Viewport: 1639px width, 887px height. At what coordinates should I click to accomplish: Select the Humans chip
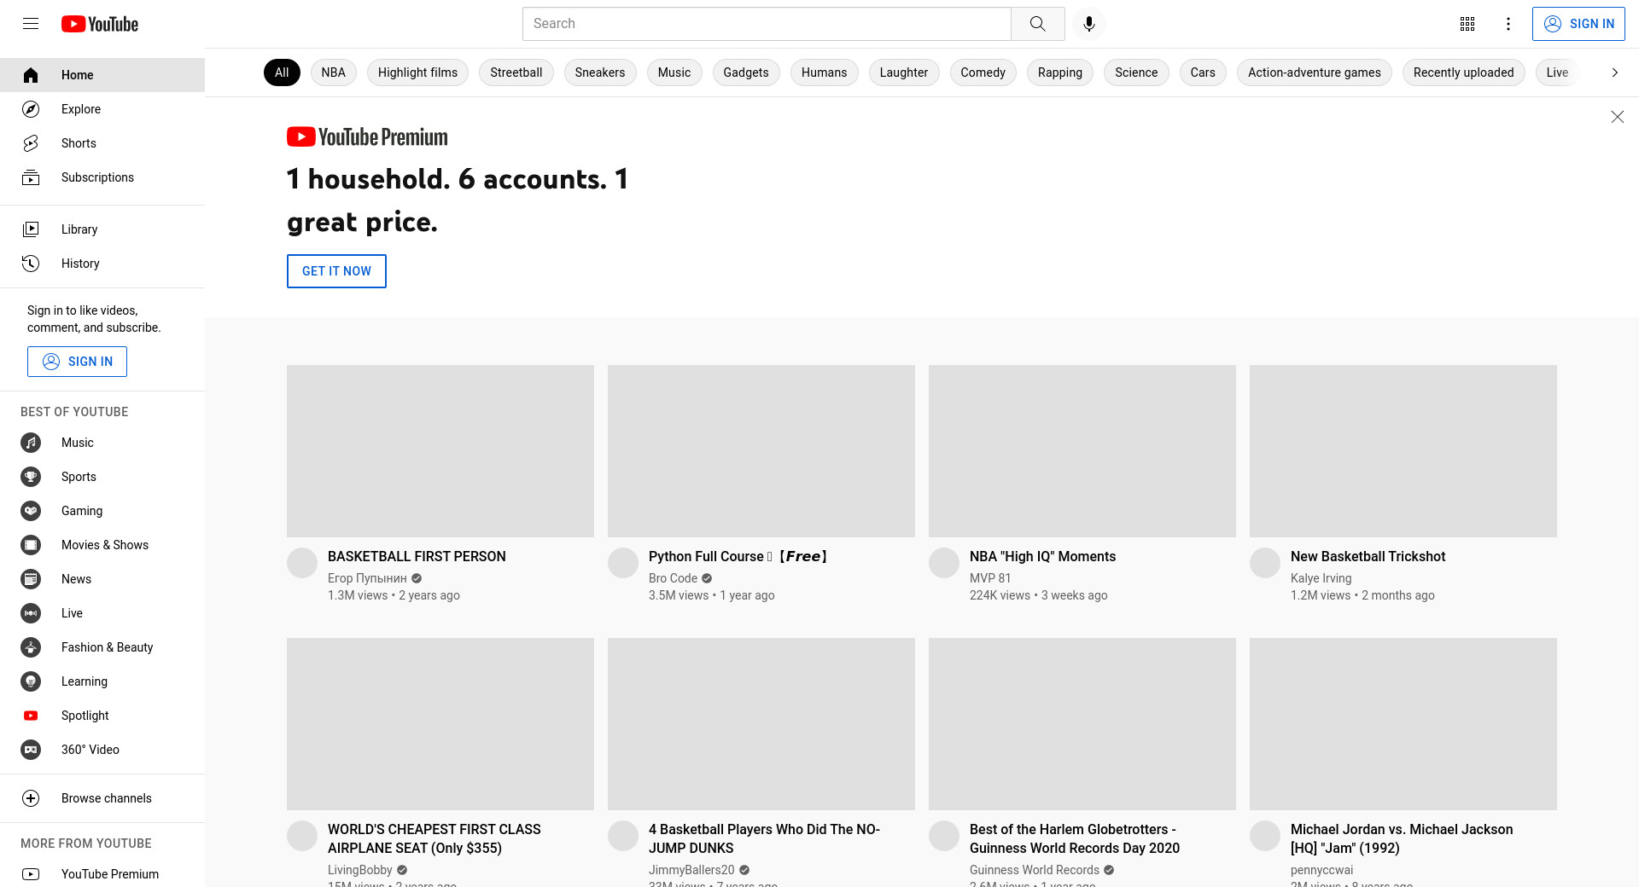[825, 72]
